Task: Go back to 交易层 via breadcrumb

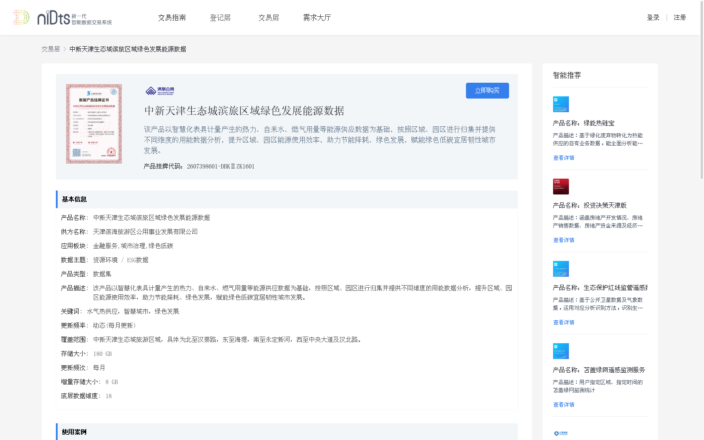Action: pos(51,49)
